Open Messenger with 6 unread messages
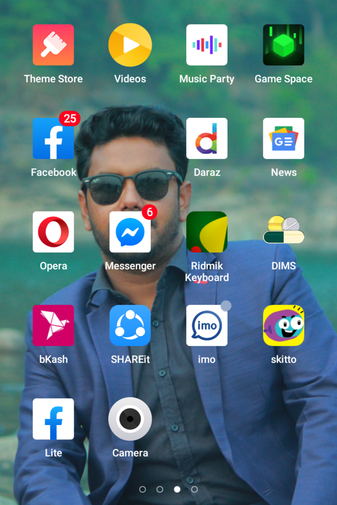 tap(130, 232)
